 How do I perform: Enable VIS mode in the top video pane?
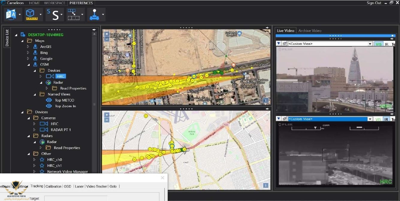click(379, 44)
